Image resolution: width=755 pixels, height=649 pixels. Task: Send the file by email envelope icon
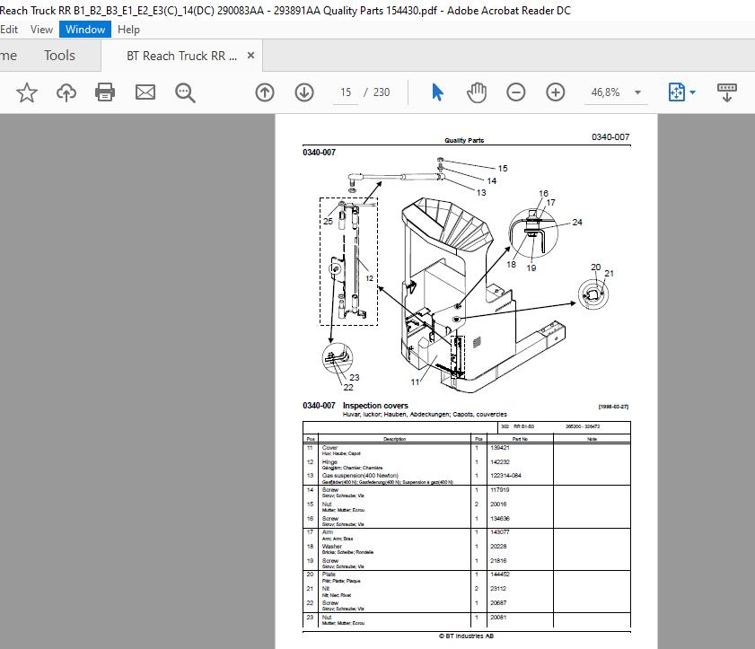click(145, 92)
